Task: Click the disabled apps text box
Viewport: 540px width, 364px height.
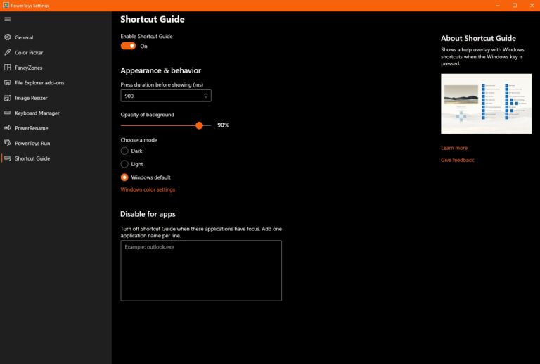Action: pyautogui.click(x=201, y=270)
